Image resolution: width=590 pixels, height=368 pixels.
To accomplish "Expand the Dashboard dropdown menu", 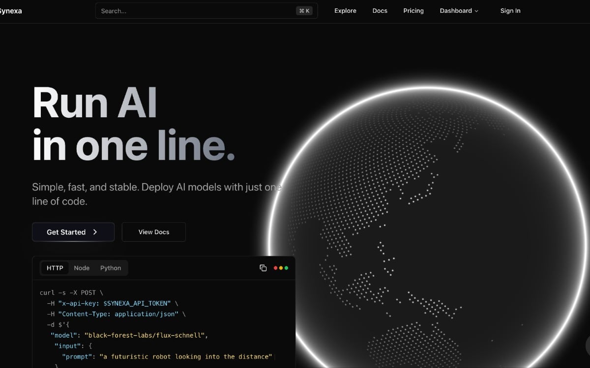I will tap(455, 11).
